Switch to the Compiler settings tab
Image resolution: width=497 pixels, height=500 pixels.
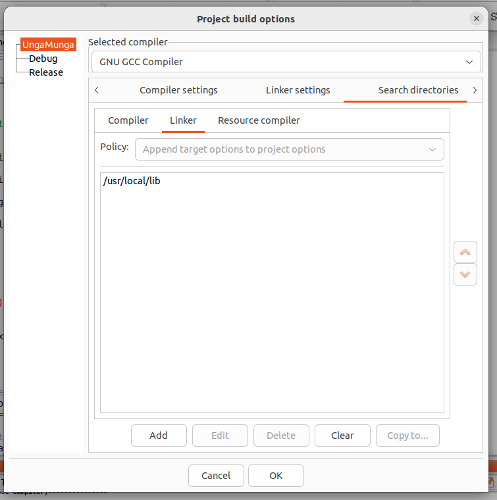[x=178, y=90]
